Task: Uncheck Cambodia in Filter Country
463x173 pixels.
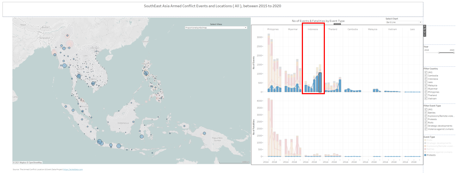Action: point(426,76)
